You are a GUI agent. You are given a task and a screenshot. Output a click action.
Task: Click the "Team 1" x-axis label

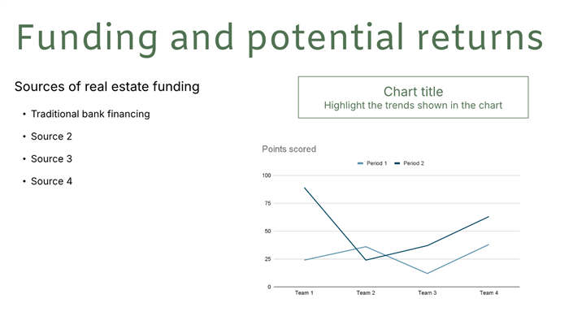tap(304, 292)
